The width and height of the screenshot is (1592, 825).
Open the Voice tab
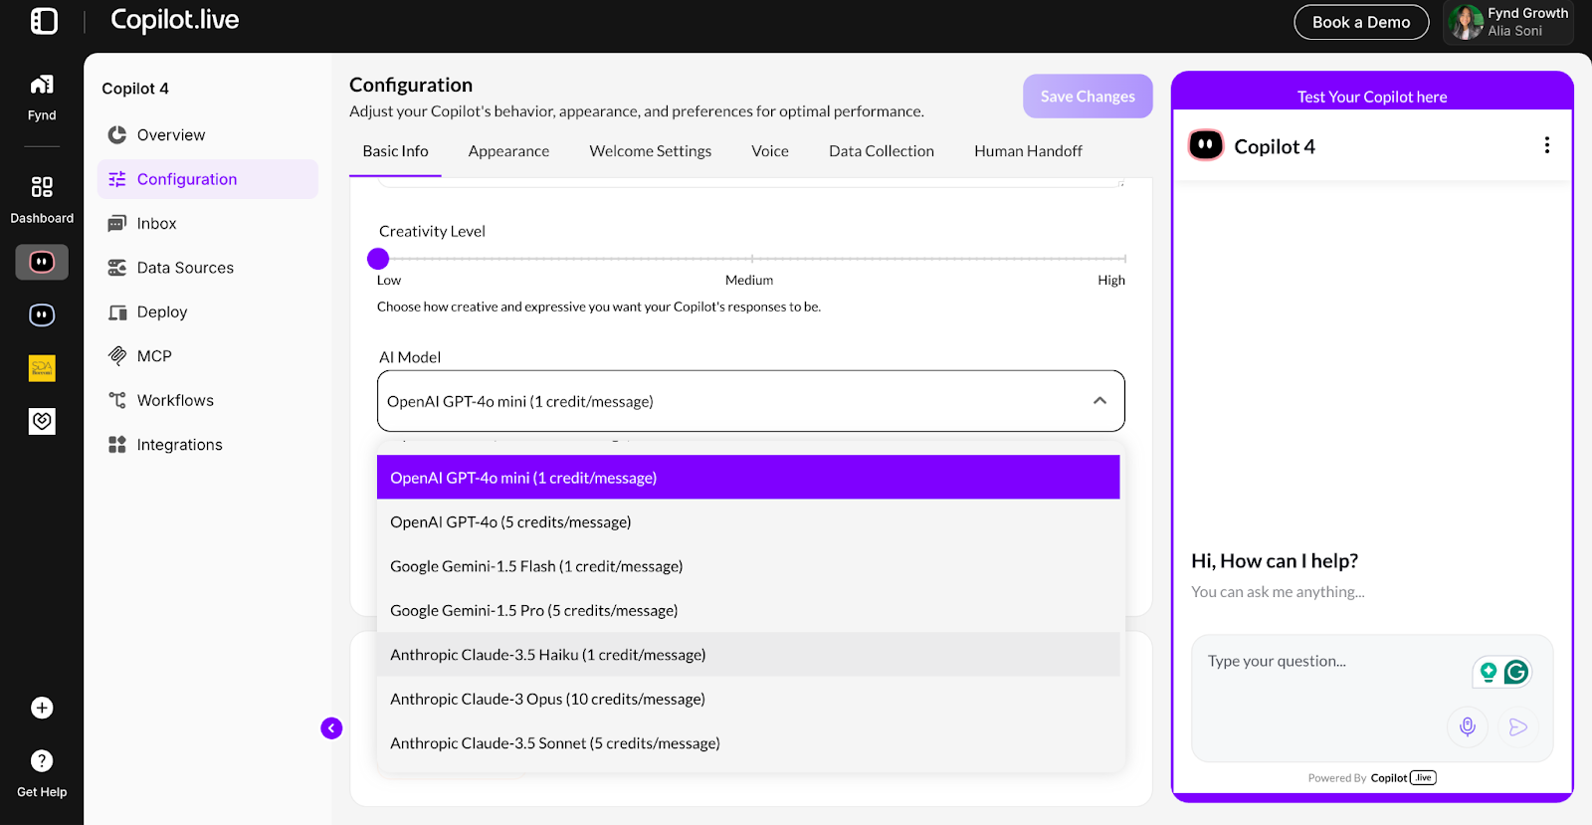[x=770, y=151]
